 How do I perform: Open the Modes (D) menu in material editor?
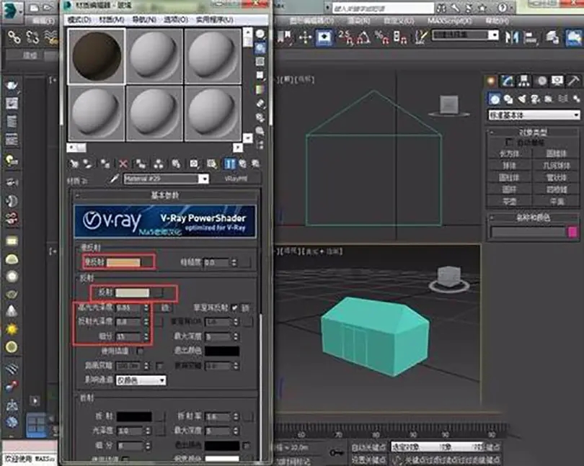click(79, 19)
